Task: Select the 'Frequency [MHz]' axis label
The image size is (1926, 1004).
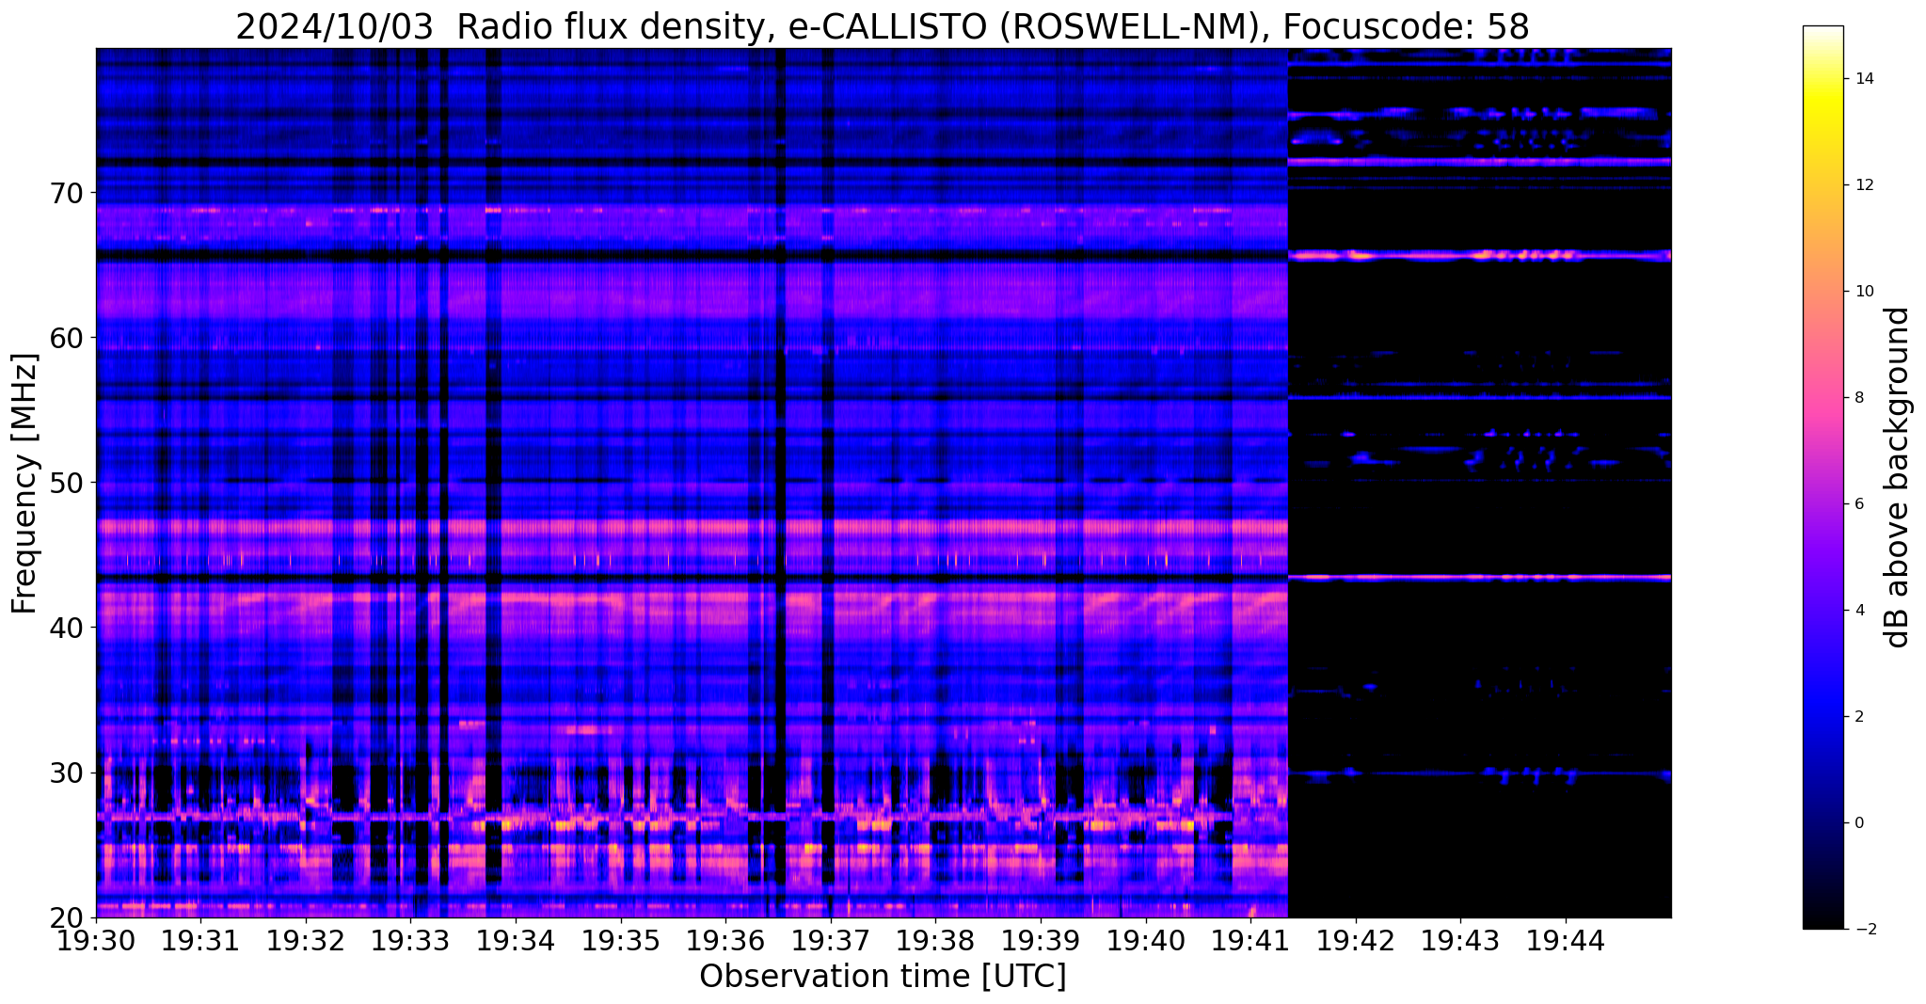Action: pos(25,483)
